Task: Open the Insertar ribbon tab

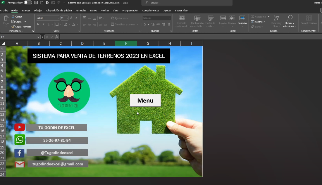Action: pos(26,10)
